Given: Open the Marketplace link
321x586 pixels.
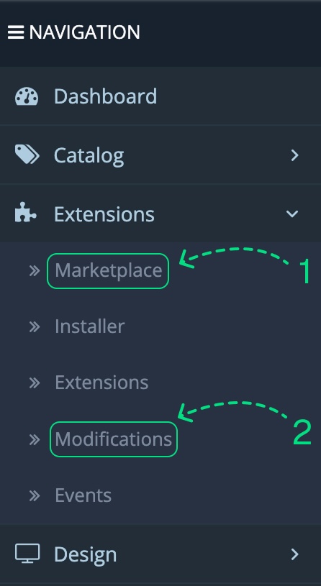Looking at the screenshot, I should coord(108,270).
